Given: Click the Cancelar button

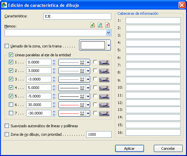Looking at the screenshot, I should tap(168, 148).
